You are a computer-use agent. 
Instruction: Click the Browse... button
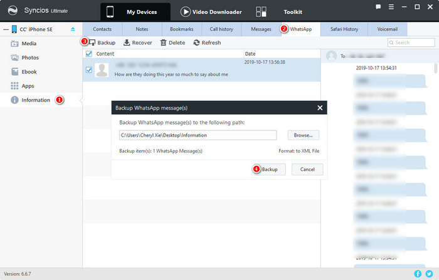click(303, 135)
